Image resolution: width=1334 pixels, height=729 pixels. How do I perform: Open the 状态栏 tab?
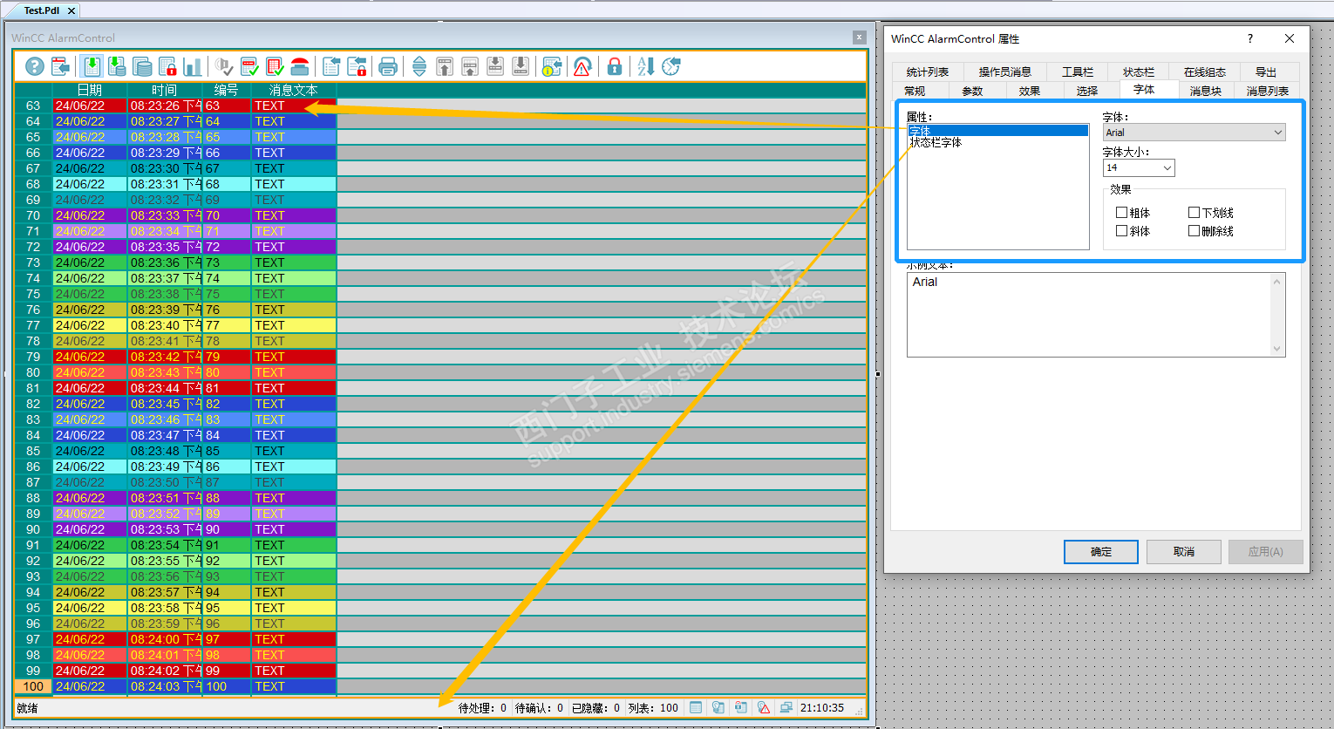coord(1139,72)
